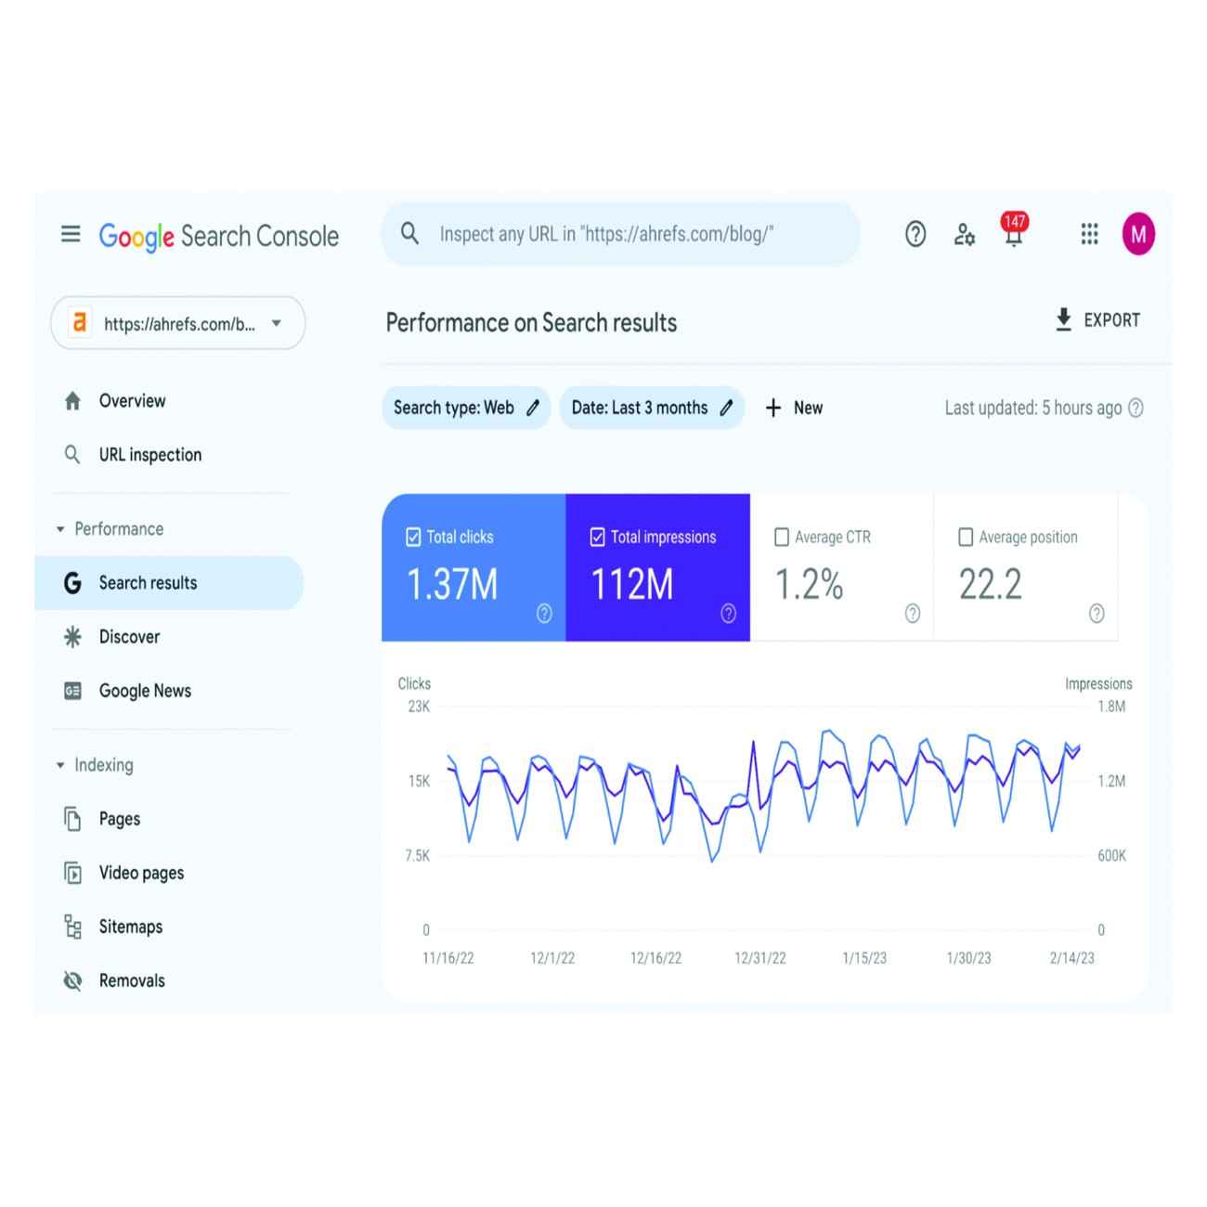Viewport: 1207px width, 1207px height.
Task: Click the 2/14/23 date label
Action: click(x=1072, y=957)
